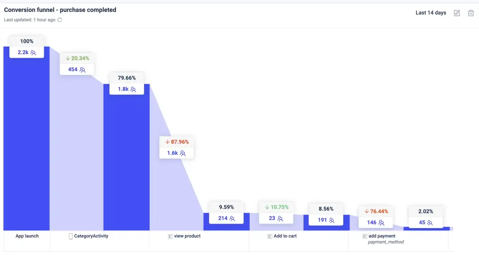Click the screen icon before CategoryActivity
Image resolution: width=479 pixels, height=255 pixels.
(71, 236)
